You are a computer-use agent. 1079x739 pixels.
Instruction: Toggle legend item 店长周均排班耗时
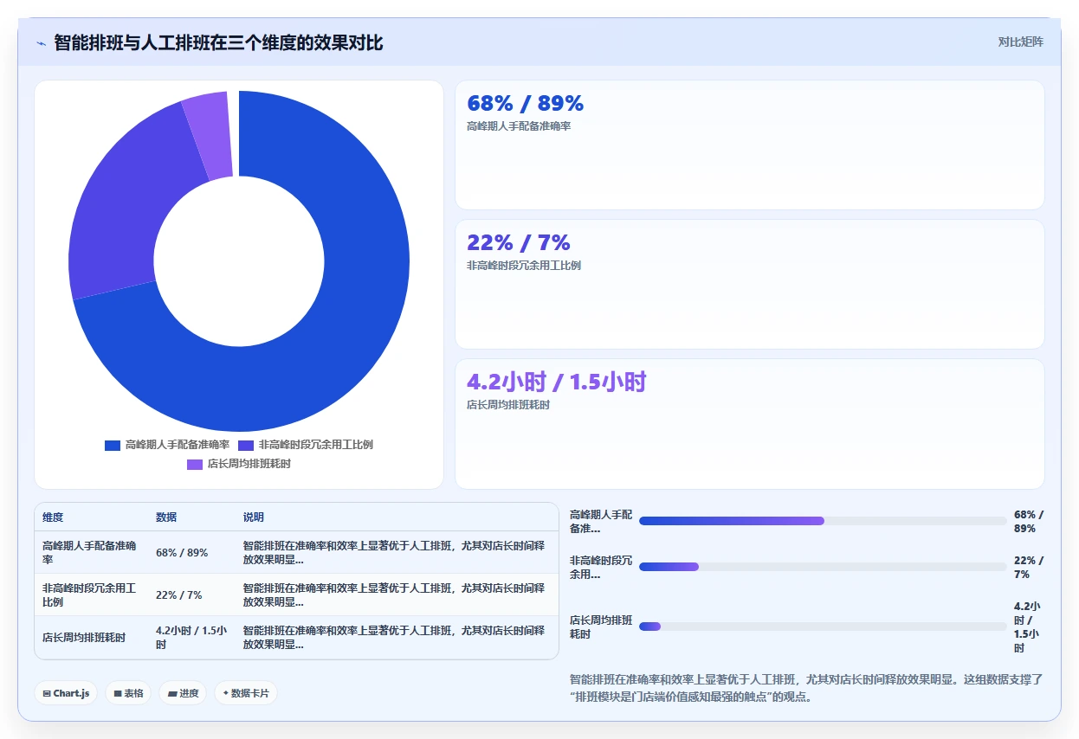click(239, 464)
